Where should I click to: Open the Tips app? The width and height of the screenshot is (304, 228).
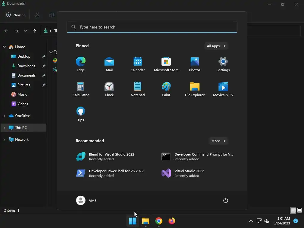pos(81,114)
